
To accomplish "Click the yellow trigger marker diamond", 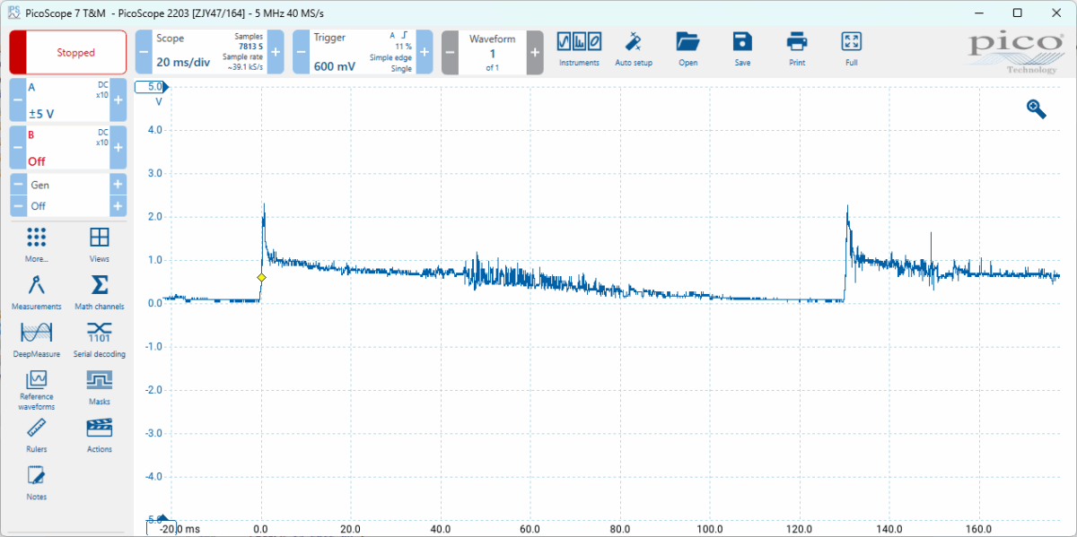I will tap(261, 278).
